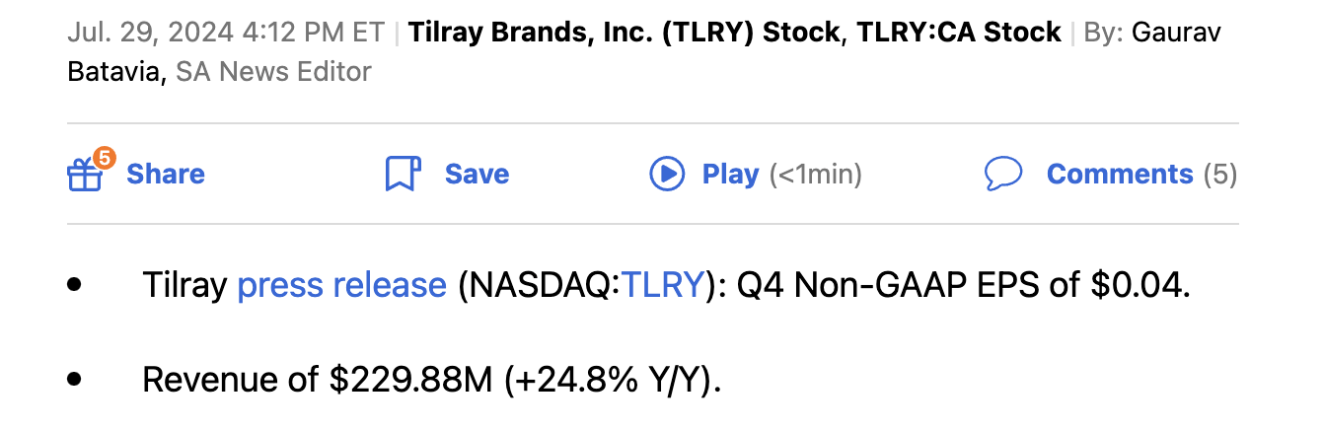Click the Share text label
This screenshot has width=1324, height=432.
[166, 175]
